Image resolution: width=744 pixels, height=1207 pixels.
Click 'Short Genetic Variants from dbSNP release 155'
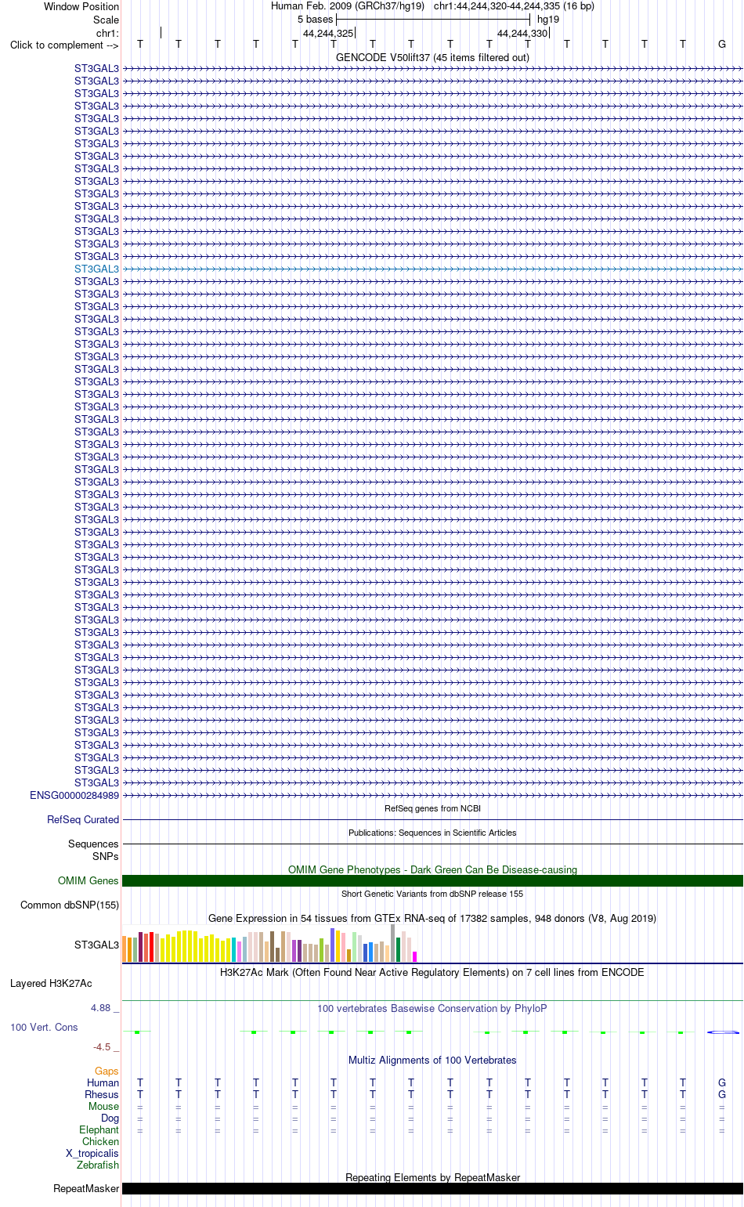432,894
